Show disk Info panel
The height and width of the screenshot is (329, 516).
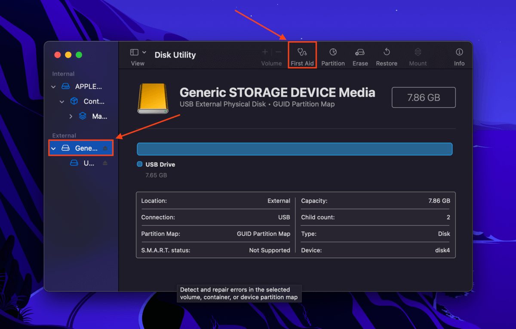459,56
